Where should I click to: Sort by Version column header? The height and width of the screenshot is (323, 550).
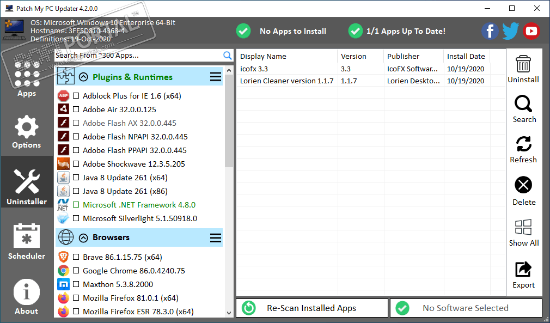coord(361,56)
